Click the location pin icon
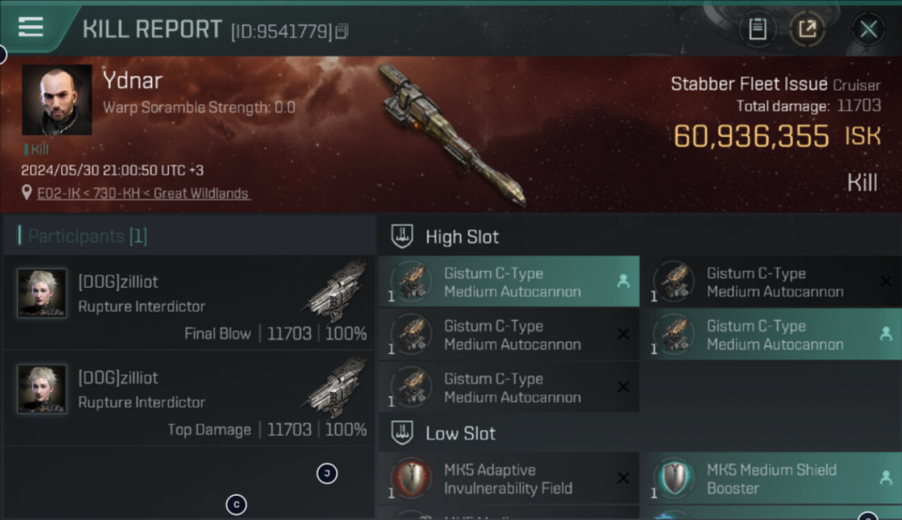This screenshot has height=520, width=902. [x=27, y=193]
